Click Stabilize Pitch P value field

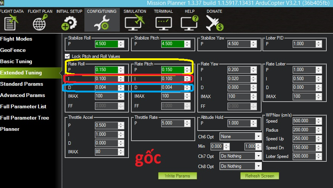pyautogui.click(x=173, y=44)
